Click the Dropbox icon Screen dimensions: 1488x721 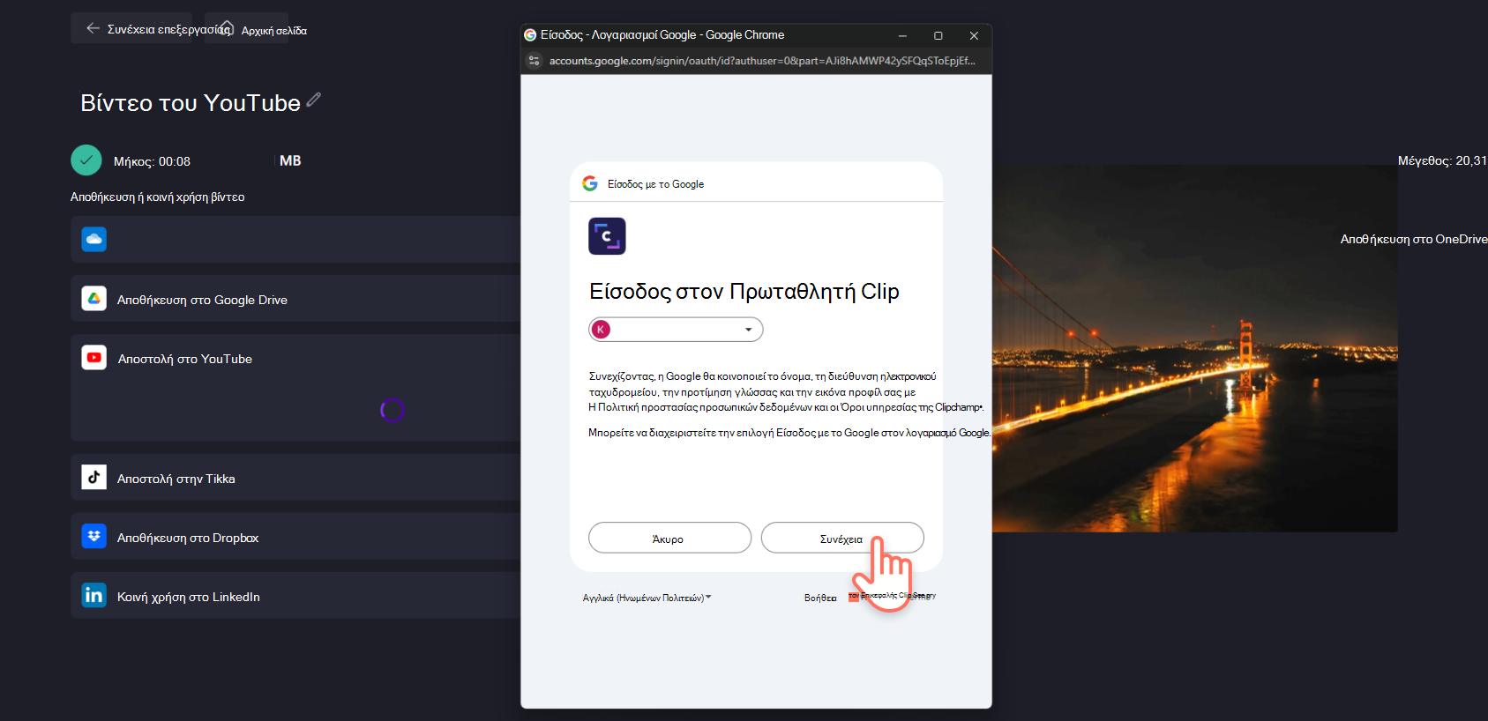coord(94,536)
